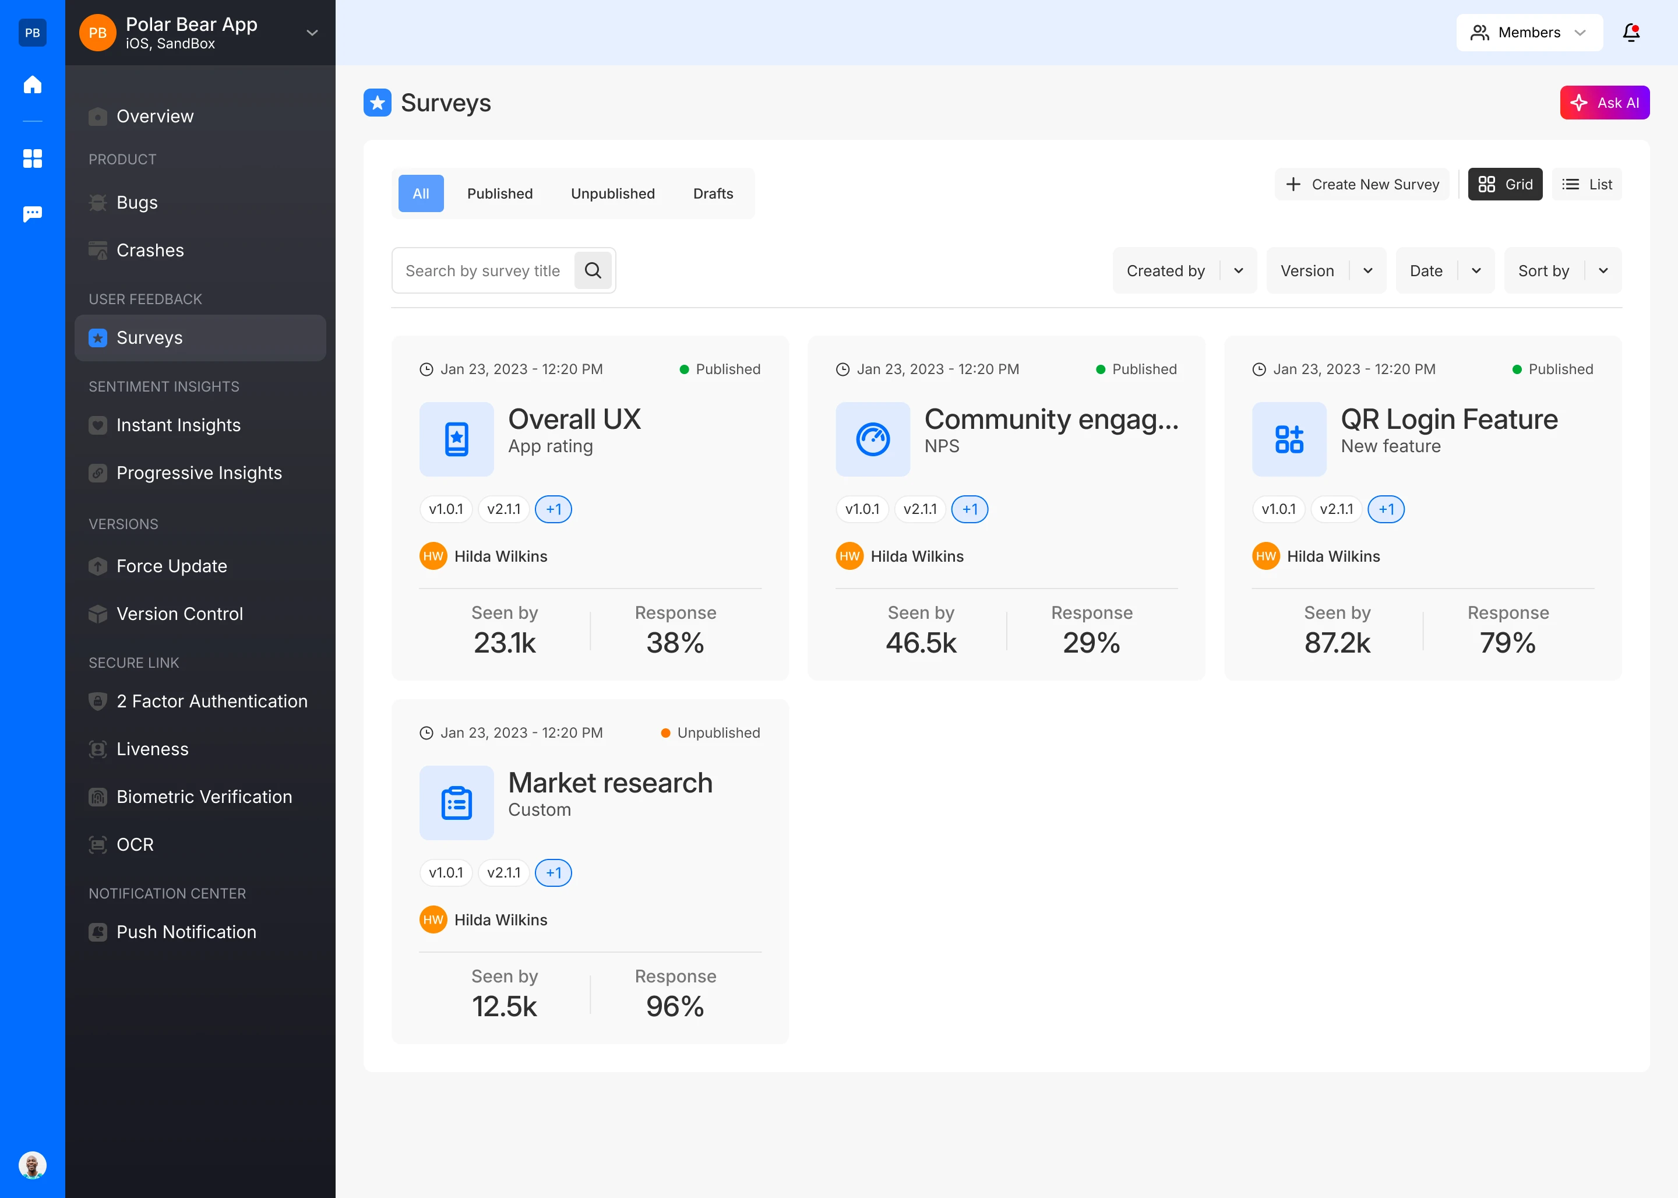Click the search magnifier icon
Screen dimensions: 1678x1198
593,271
